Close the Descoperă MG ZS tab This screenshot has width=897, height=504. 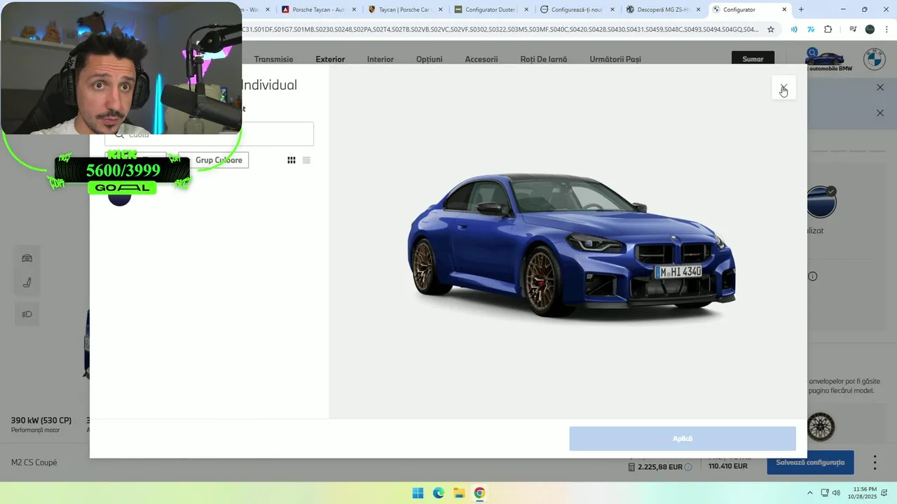click(x=698, y=10)
